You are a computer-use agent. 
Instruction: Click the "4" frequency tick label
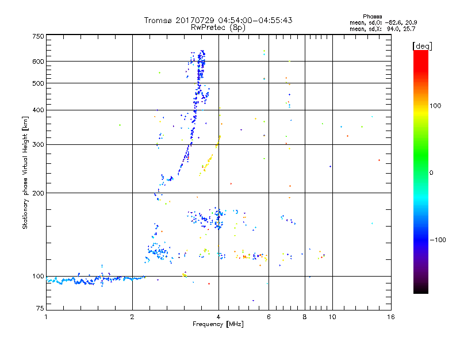point(218,317)
